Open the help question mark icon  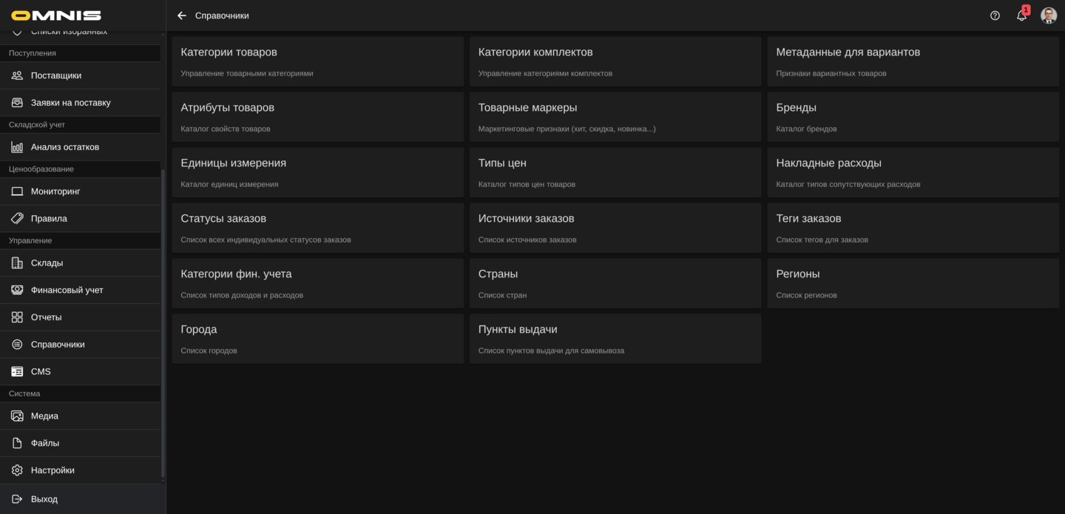(x=995, y=16)
